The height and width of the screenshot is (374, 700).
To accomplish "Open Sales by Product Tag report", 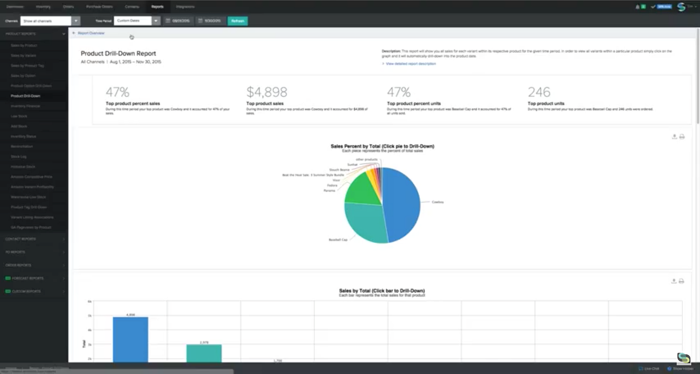I will (27, 66).
